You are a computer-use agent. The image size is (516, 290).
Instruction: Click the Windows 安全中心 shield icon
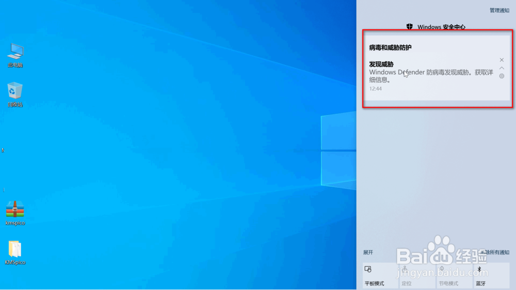[x=409, y=27]
